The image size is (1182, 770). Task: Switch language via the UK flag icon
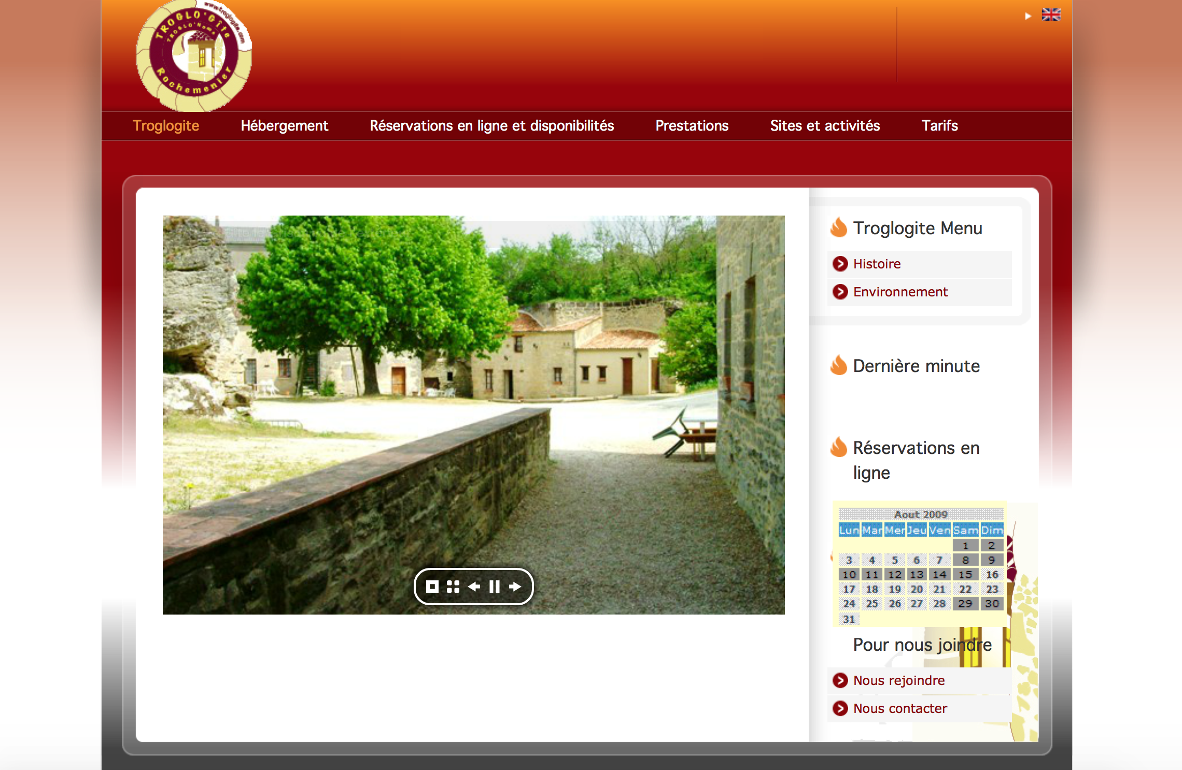pyautogui.click(x=1051, y=15)
